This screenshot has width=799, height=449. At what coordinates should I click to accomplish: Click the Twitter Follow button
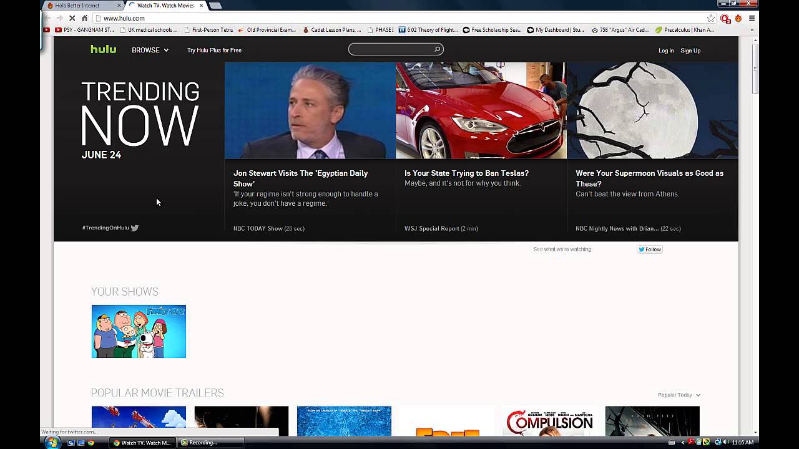650,249
